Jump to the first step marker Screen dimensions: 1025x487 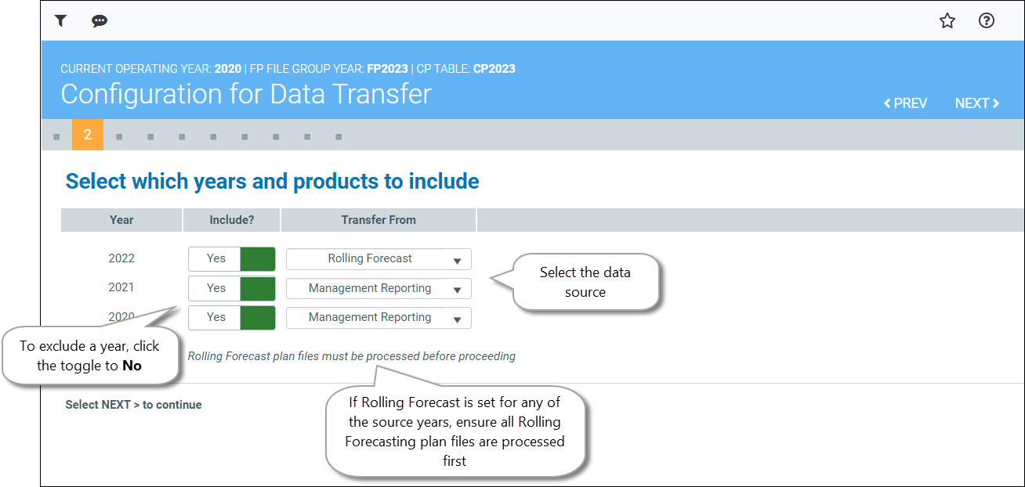click(56, 136)
